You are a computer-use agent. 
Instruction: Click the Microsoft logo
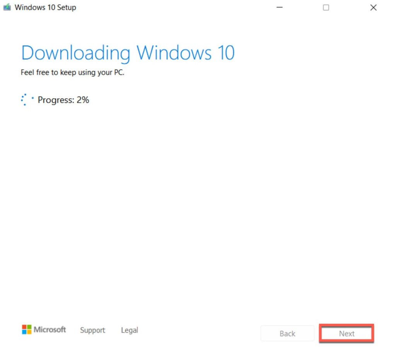(x=44, y=329)
